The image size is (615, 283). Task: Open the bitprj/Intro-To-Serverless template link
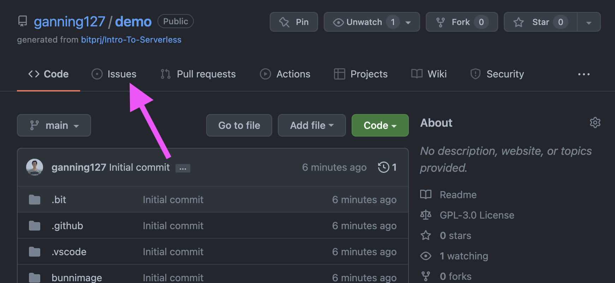pos(131,40)
